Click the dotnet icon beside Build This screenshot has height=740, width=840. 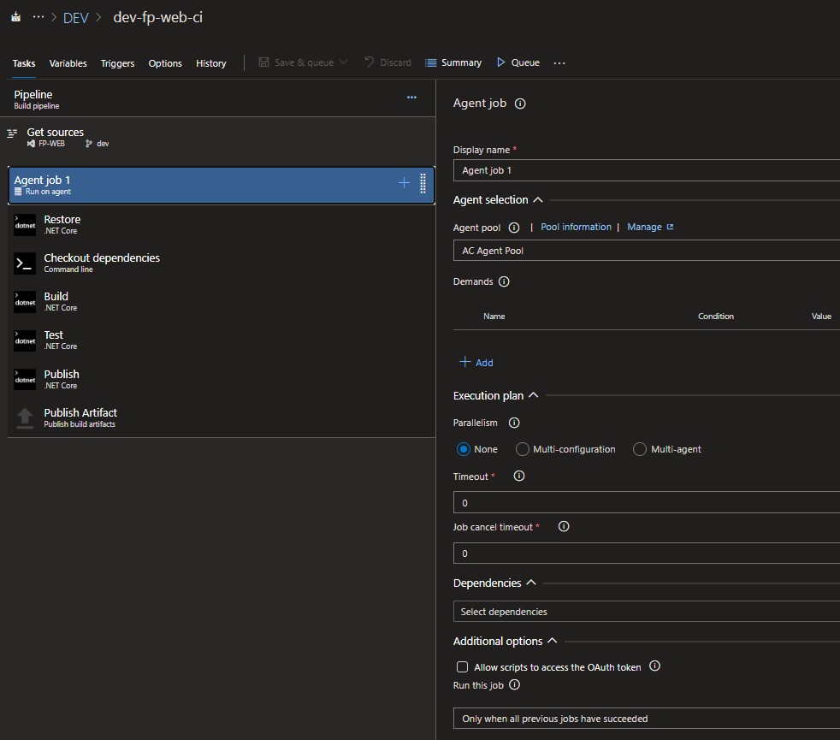tap(25, 302)
